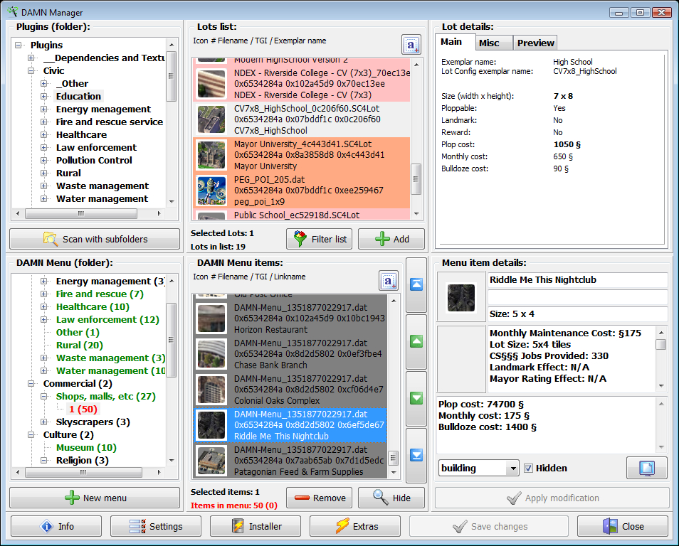Click the Filter list button
Viewport: 679px width, 546px height.
coord(319,239)
